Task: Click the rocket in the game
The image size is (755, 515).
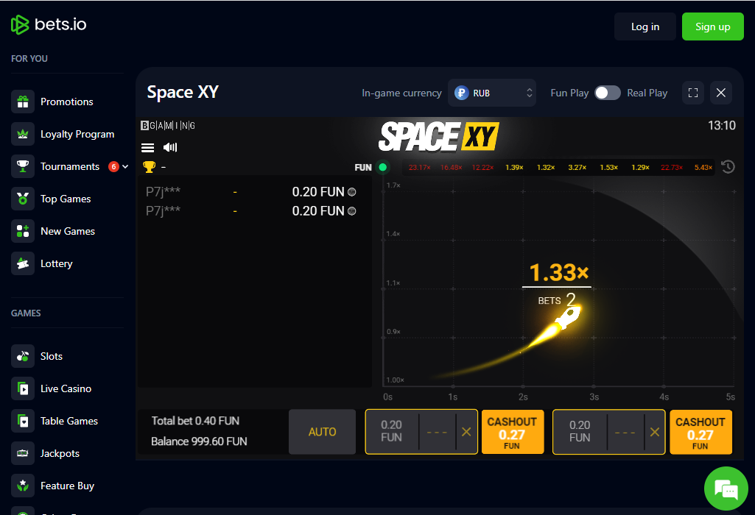Action: pyautogui.click(x=568, y=317)
